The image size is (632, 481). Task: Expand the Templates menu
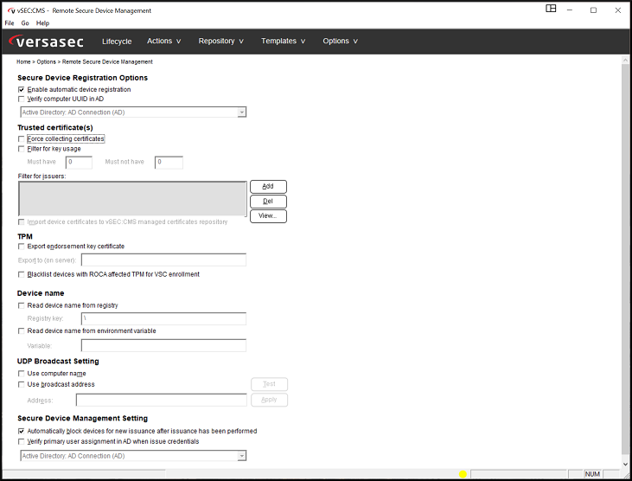(x=283, y=42)
